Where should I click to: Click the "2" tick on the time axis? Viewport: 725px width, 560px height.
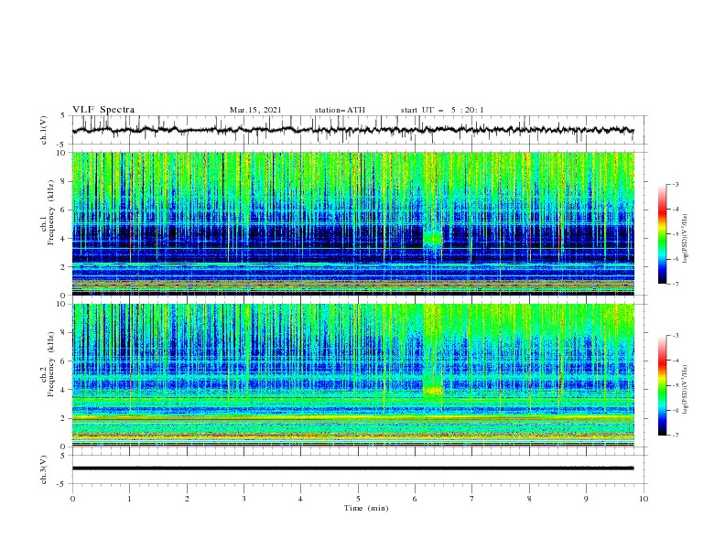(187, 499)
